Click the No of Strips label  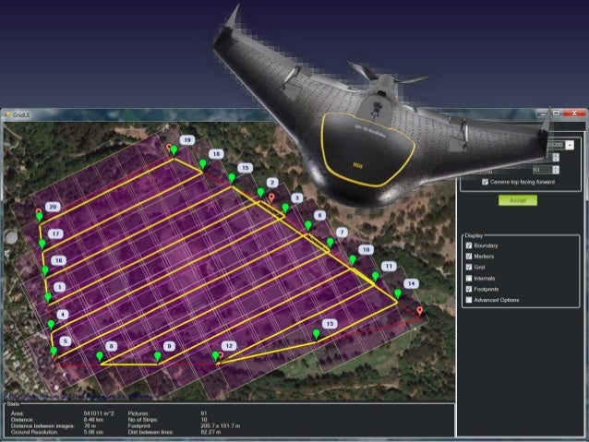143,420
